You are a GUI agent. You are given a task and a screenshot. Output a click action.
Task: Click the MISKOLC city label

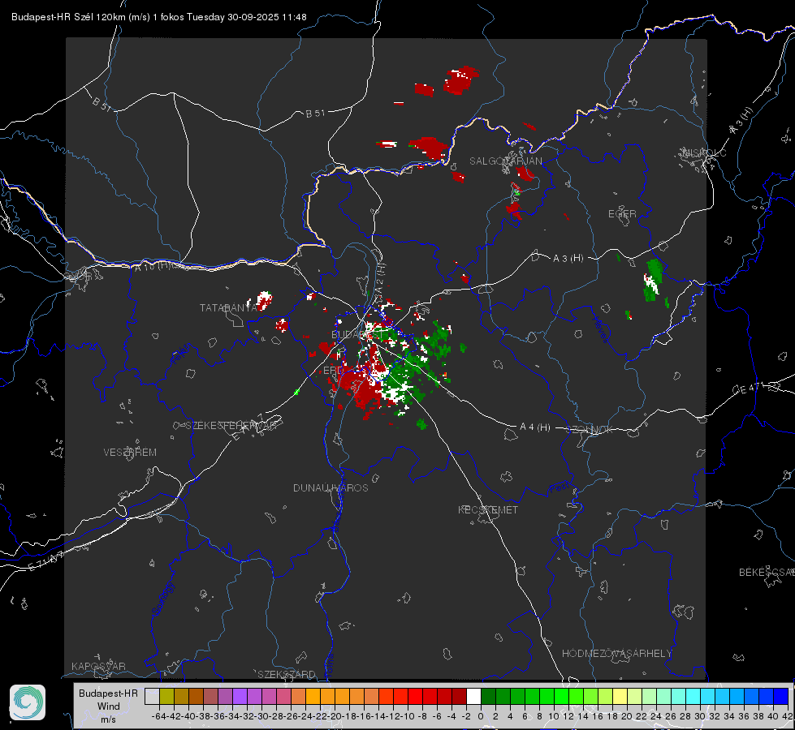coord(704,152)
